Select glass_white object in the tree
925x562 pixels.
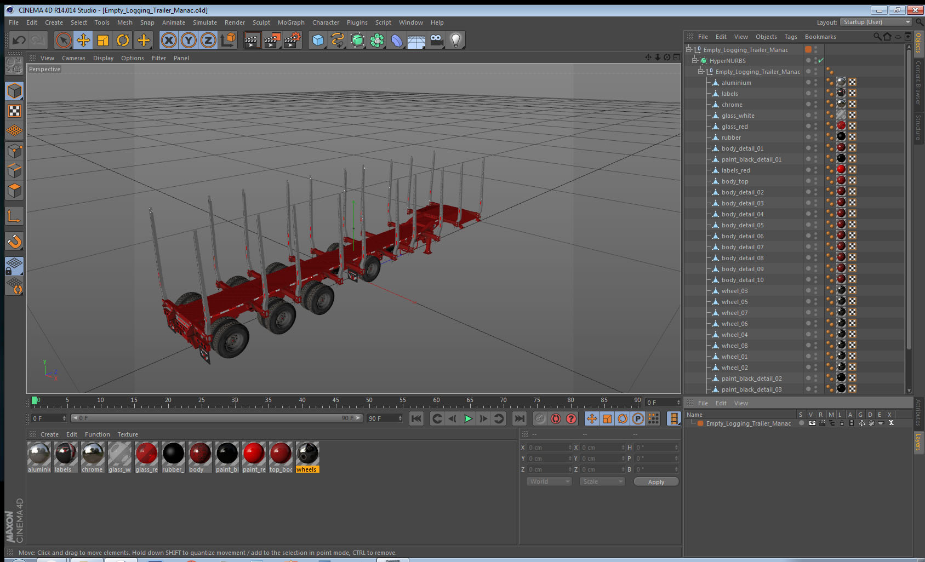tap(738, 116)
